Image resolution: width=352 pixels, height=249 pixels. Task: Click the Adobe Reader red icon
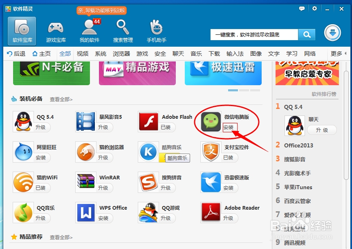(x=211, y=213)
